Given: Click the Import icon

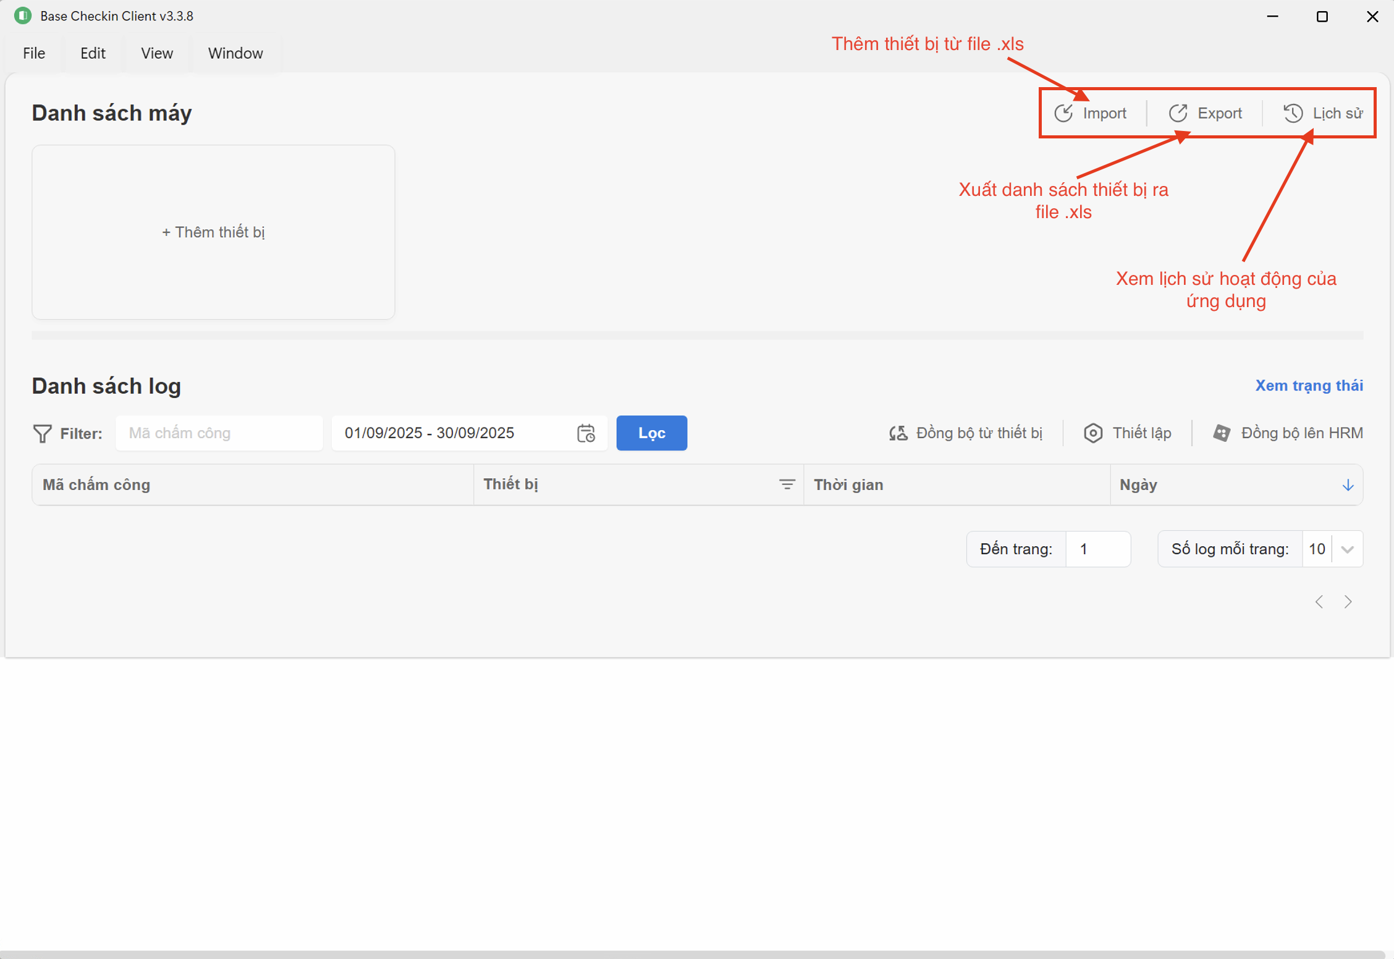Looking at the screenshot, I should point(1063,113).
